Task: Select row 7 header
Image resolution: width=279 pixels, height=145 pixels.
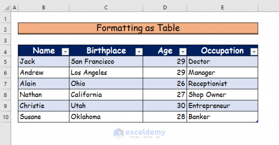Action: [x=5, y=84]
